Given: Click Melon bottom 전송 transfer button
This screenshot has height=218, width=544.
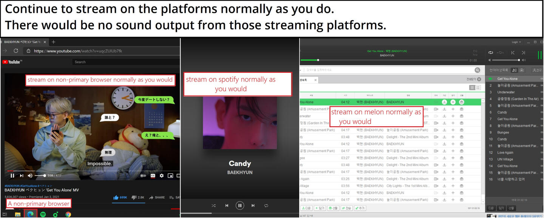Looking at the screenshot, I should point(347,208).
